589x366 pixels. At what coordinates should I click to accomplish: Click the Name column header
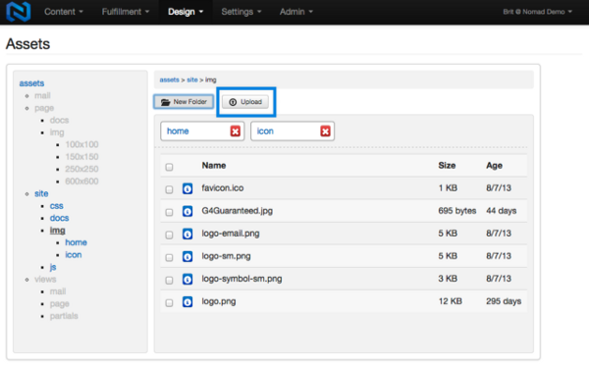point(214,166)
